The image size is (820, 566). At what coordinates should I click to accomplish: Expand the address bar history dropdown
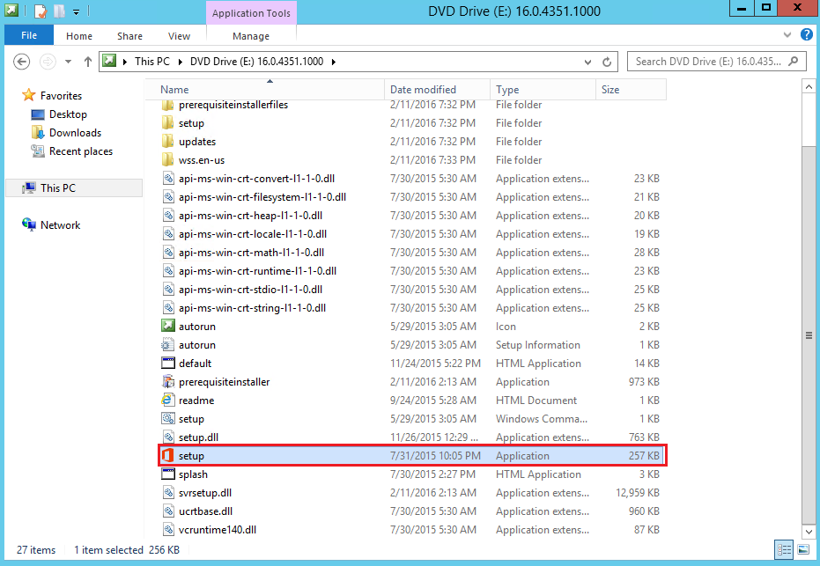[587, 62]
